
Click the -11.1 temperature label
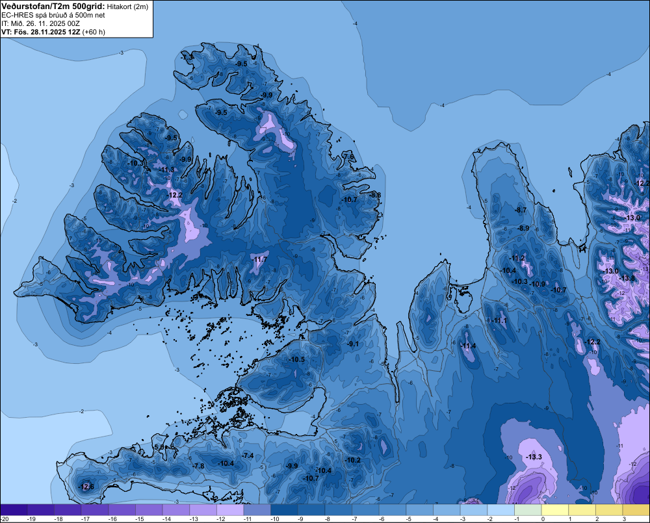pos(499,320)
